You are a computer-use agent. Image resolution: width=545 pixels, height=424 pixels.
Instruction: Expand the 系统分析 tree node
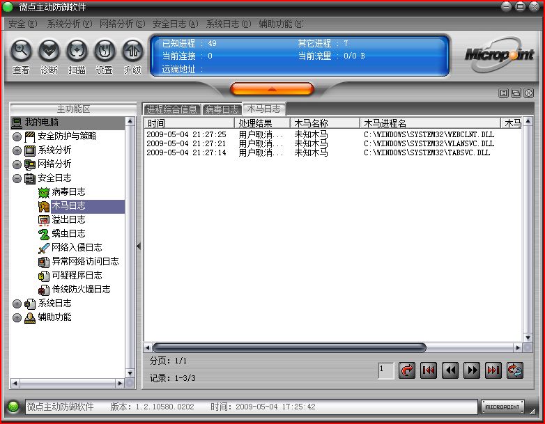tap(17, 150)
